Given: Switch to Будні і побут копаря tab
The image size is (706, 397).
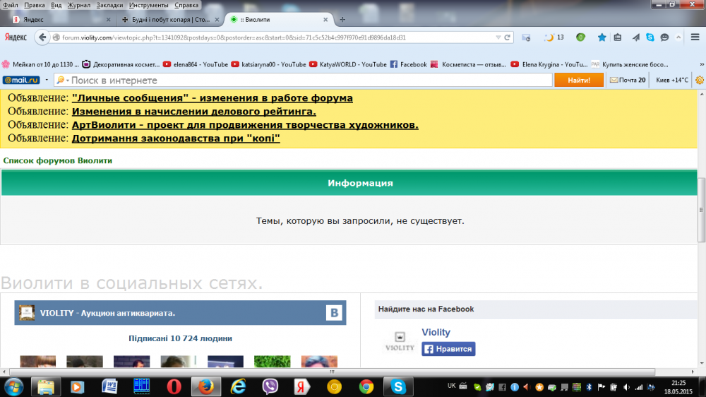Looking at the screenshot, I should 171,19.
